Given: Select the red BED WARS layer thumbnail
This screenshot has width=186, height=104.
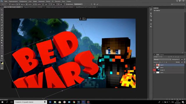Looking at the screenshot, I should [158, 65].
